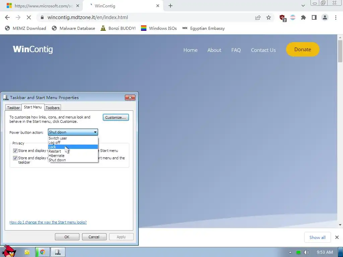The height and width of the screenshot is (257, 343).
Task: Stop loading the page
Action: coord(29,17)
